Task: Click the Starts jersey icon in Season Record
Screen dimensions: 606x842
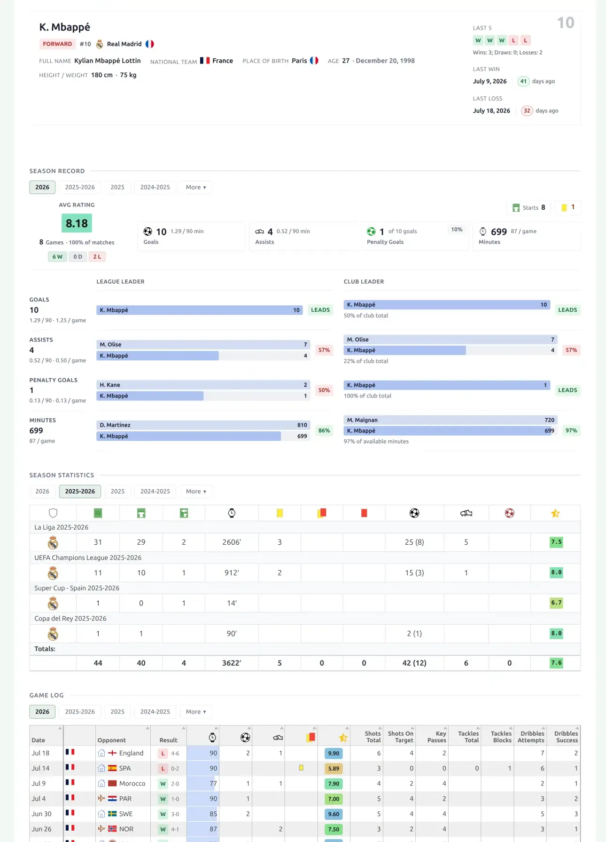Action: (x=516, y=208)
